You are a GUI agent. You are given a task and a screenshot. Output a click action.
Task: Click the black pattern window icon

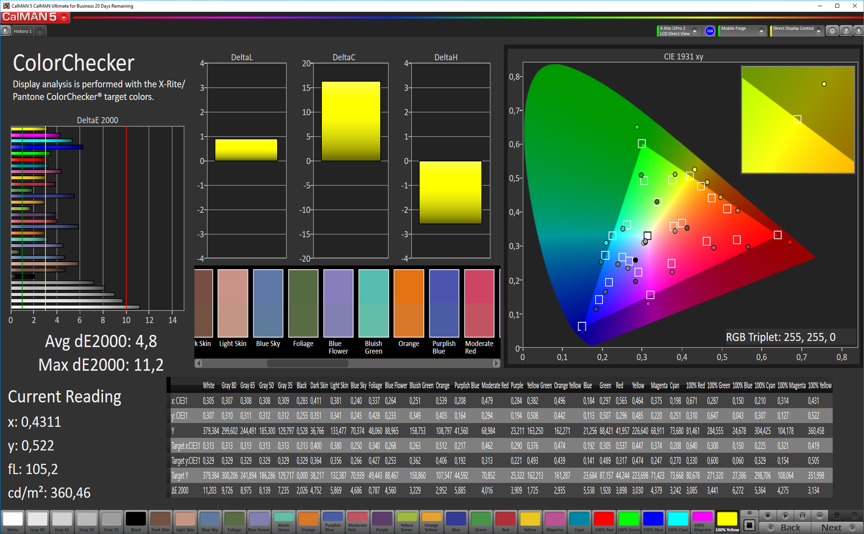(x=749, y=525)
